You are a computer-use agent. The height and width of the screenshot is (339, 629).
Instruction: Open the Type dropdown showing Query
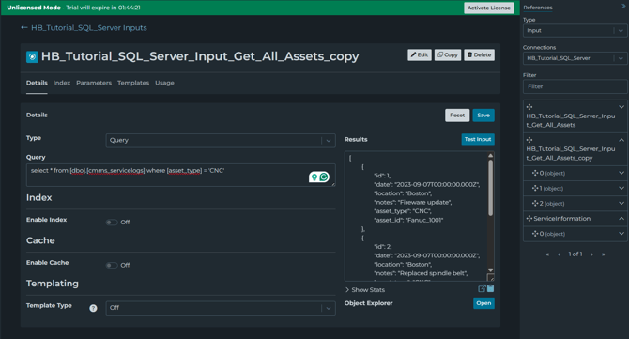pyautogui.click(x=221, y=141)
